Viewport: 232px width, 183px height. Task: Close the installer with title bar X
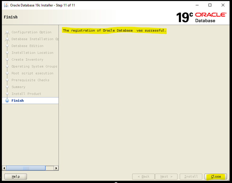coord(223,5)
